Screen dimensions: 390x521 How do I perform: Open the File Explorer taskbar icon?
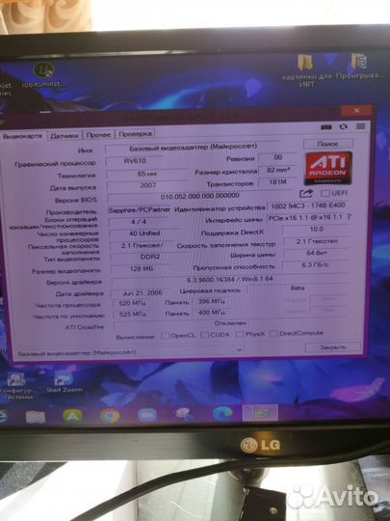point(36,417)
